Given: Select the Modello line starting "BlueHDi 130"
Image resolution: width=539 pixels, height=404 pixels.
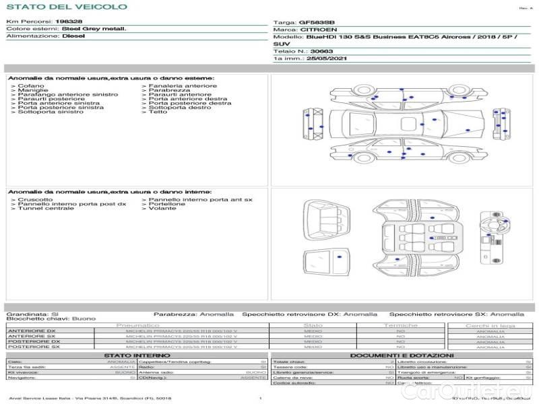Looking at the screenshot, I should click(x=412, y=37).
